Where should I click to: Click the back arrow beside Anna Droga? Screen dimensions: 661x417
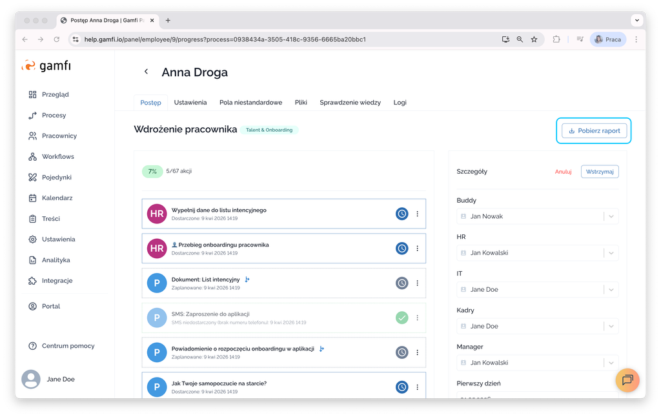pyautogui.click(x=146, y=72)
